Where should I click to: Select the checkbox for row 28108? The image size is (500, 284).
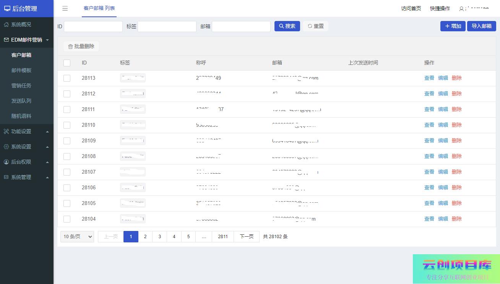(67, 157)
